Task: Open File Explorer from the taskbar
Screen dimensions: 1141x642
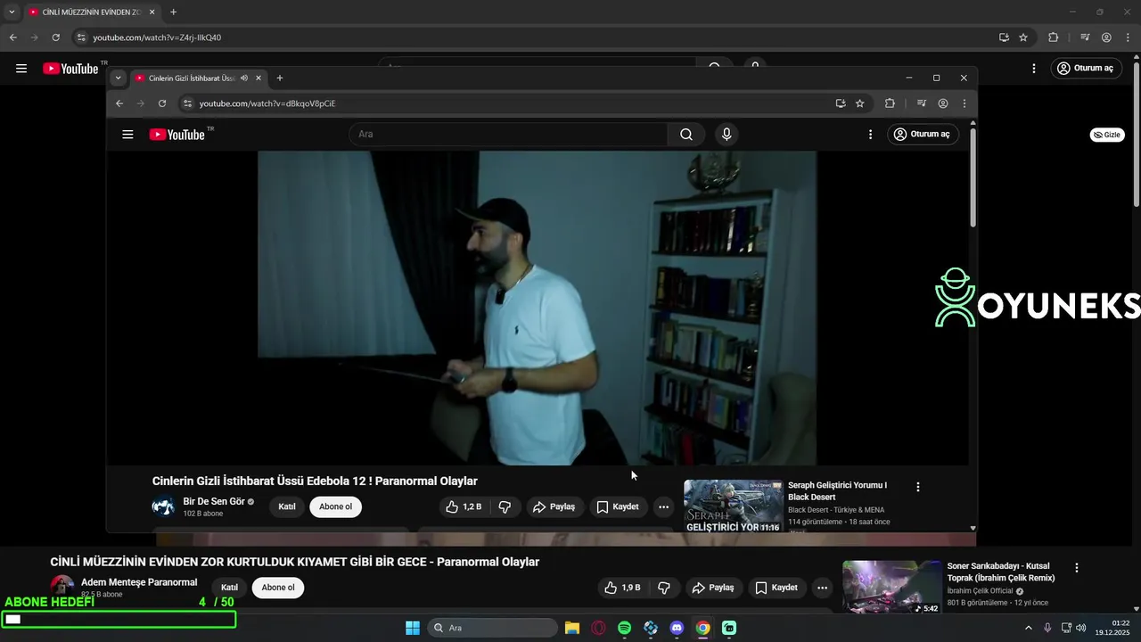Action: [572, 628]
